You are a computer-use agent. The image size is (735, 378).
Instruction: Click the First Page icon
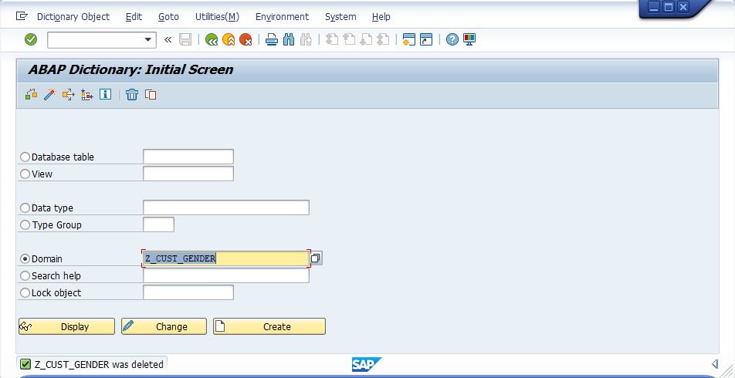(x=332, y=39)
